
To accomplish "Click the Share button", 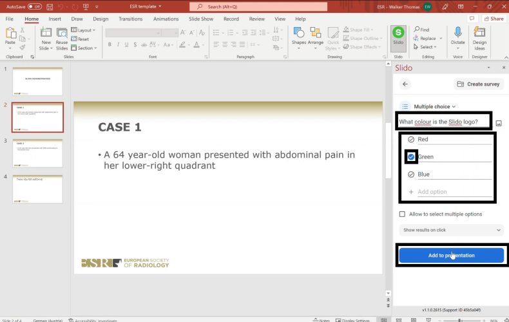I will (x=494, y=19).
